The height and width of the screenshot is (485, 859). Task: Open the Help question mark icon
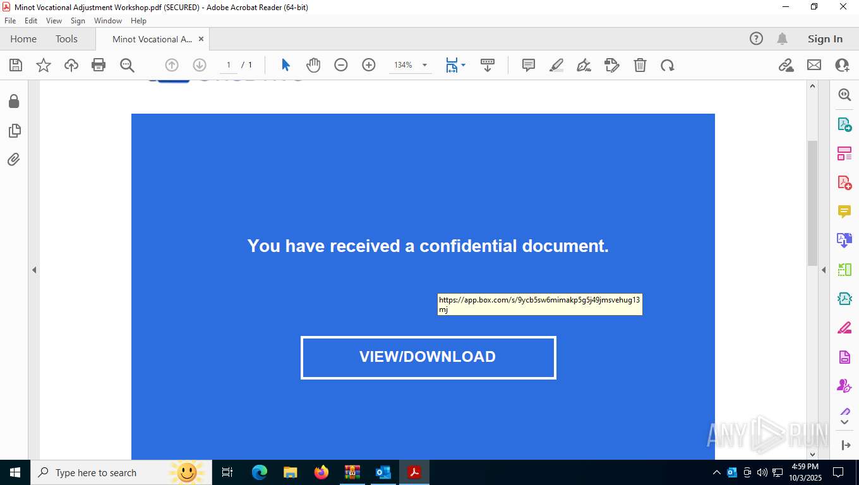pyautogui.click(x=756, y=39)
